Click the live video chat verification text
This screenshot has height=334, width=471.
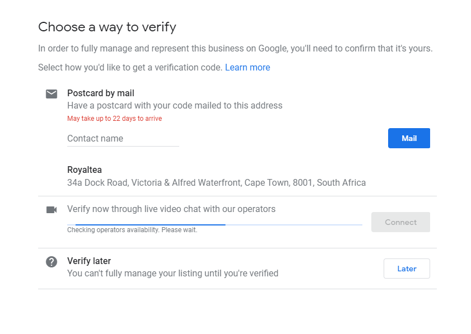tap(171, 209)
